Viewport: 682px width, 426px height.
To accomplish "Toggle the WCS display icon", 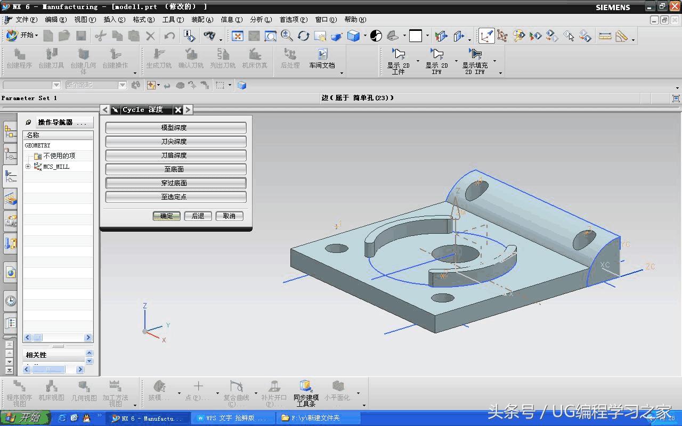I will (x=486, y=36).
